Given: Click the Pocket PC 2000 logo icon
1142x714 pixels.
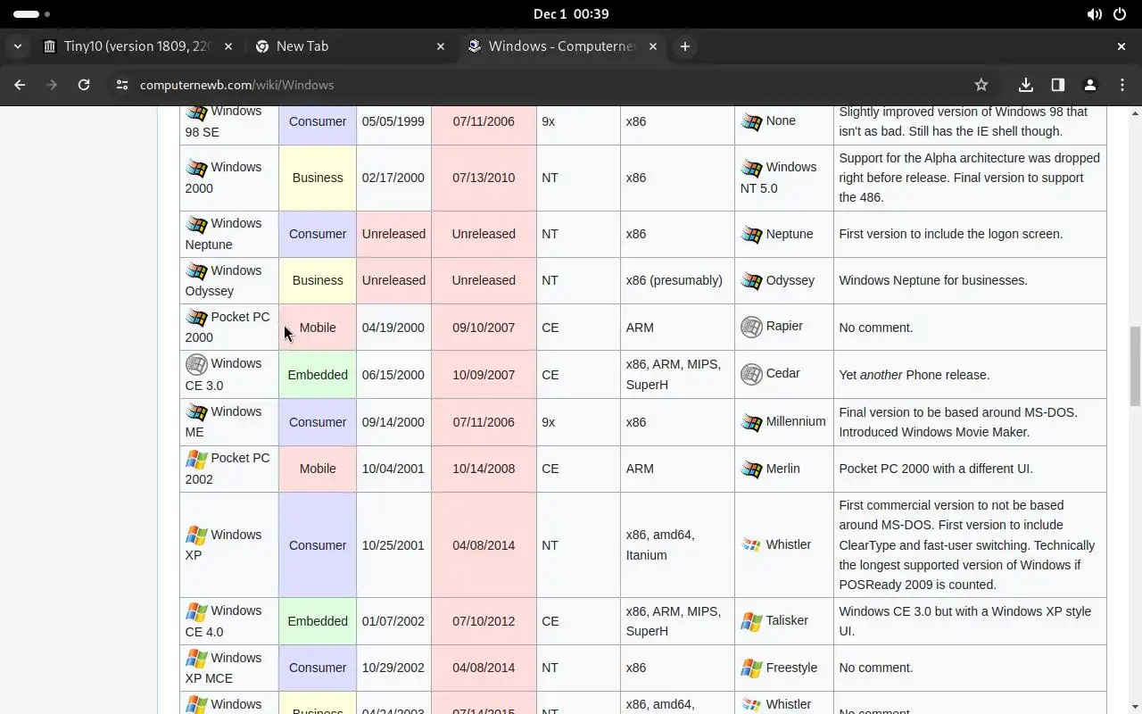Looking at the screenshot, I should tap(196, 318).
